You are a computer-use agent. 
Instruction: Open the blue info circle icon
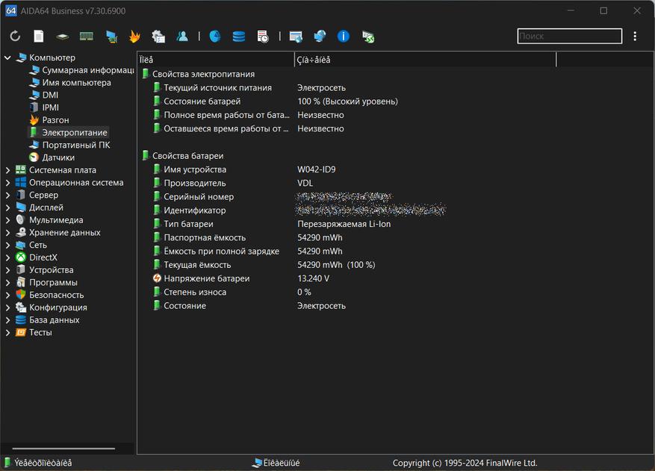pos(344,37)
